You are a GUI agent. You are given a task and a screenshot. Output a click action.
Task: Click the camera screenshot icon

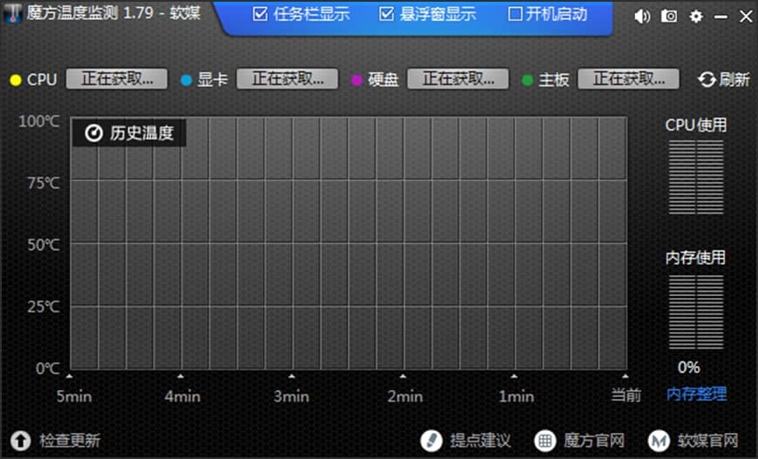point(669,17)
